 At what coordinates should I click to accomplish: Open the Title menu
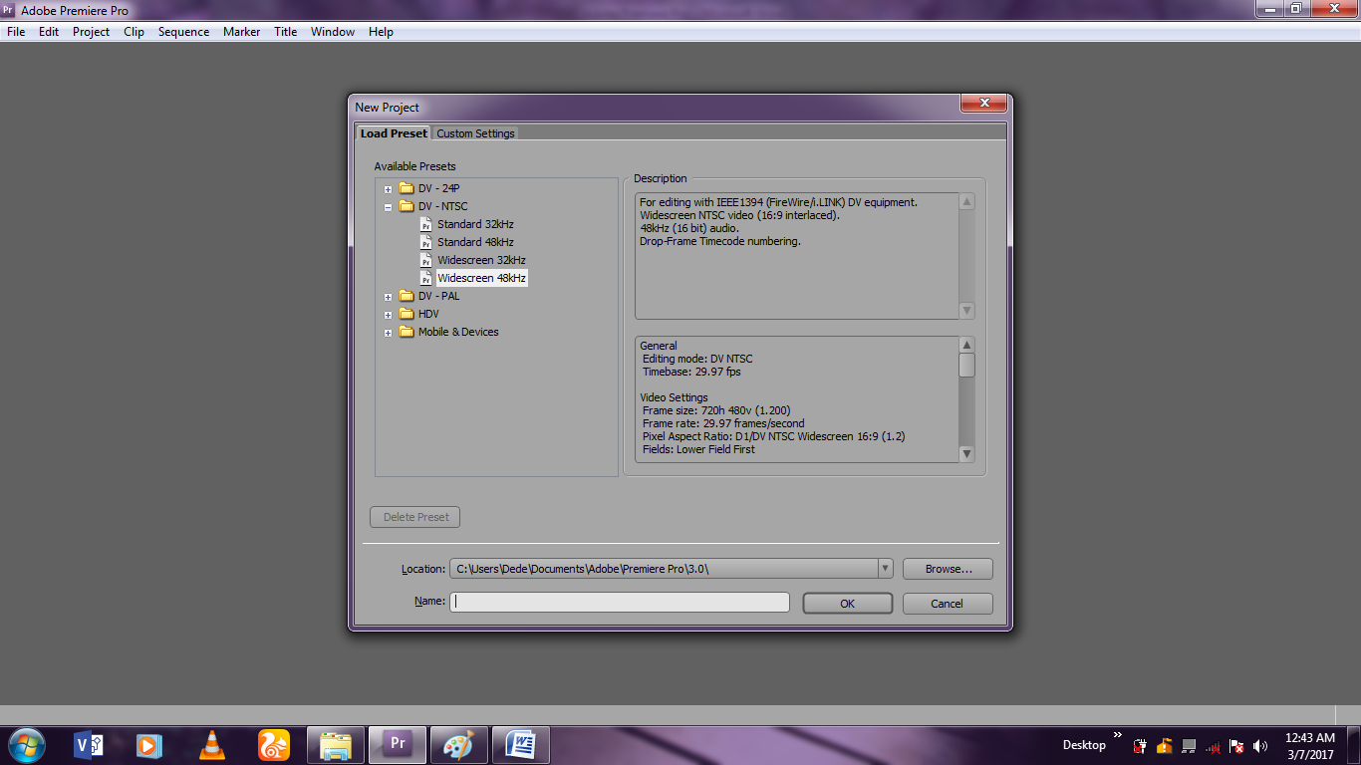pyautogui.click(x=285, y=32)
